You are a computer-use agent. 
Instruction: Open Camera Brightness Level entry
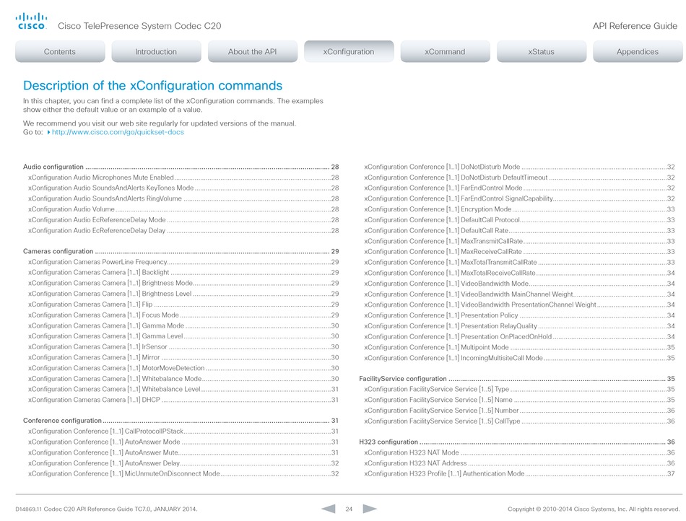pyautogui.click(x=183, y=294)
